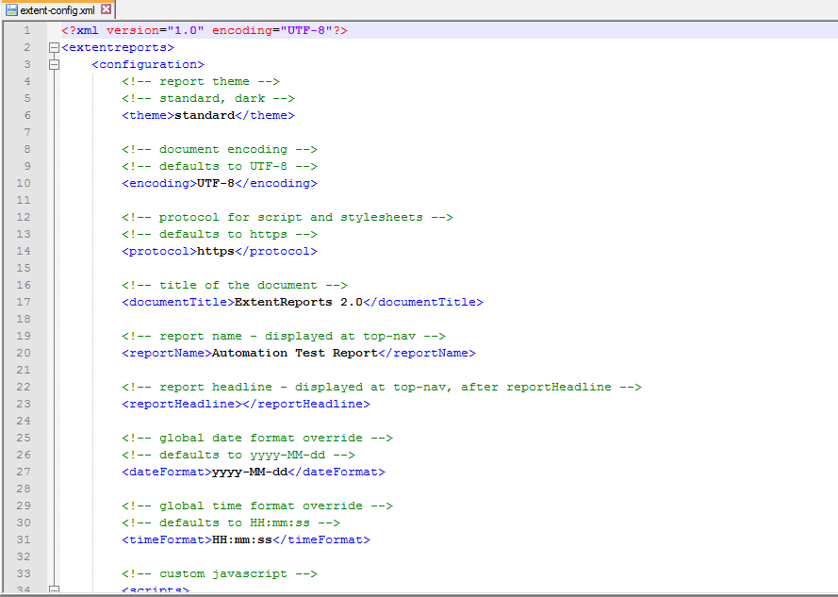Click the scripts tag at the bottom
Screen dimensions: 838x597
point(153,589)
